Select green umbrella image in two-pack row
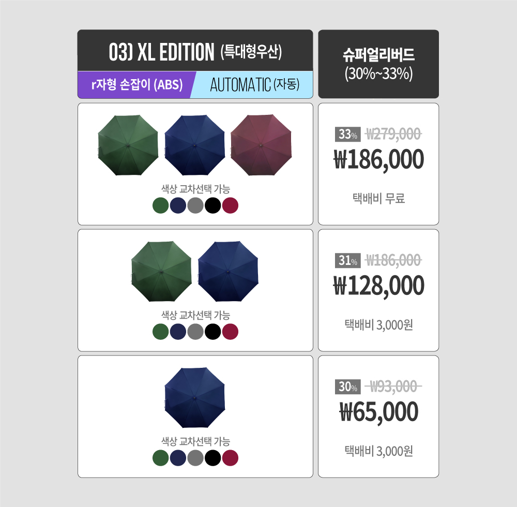The width and height of the screenshot is (517, 507). pos(161,272)
